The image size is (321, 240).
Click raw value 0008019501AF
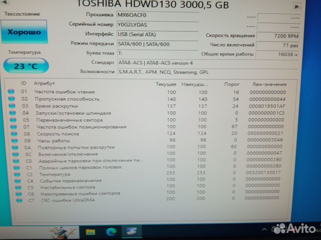pyautogui.click(x=267, y=106)
